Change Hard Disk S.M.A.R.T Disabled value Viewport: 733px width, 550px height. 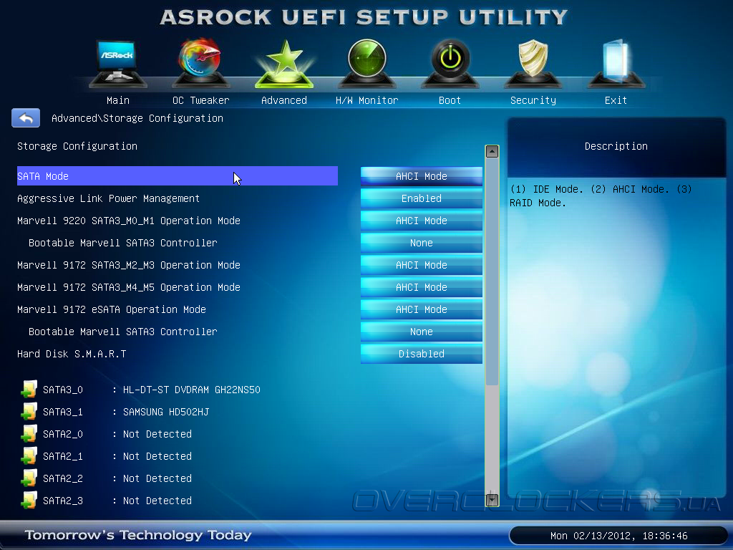(421, 354)
